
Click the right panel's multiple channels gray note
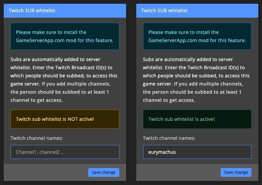coord(193,92)
